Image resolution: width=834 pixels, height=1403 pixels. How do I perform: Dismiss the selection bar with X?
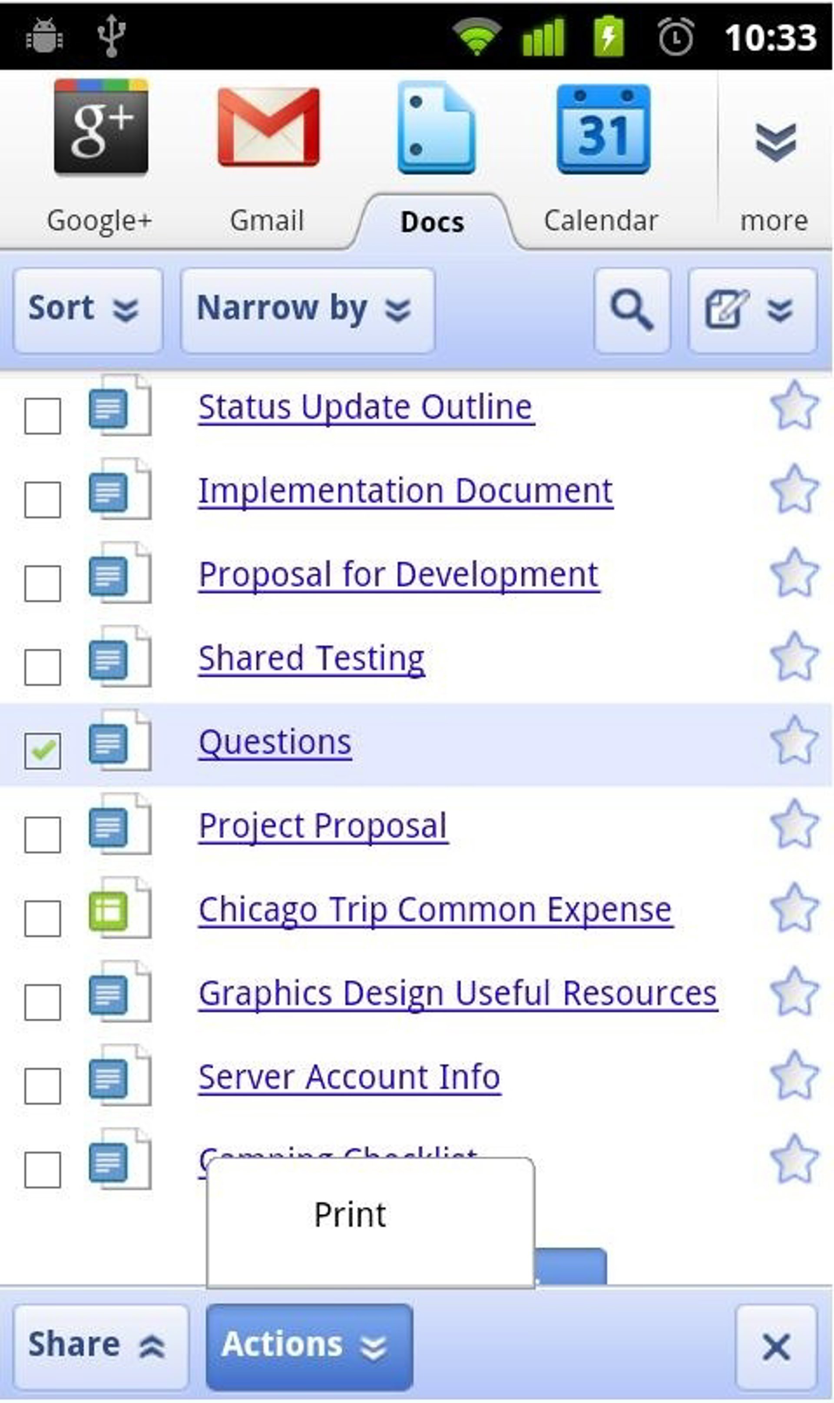[x=775, y=1347]
